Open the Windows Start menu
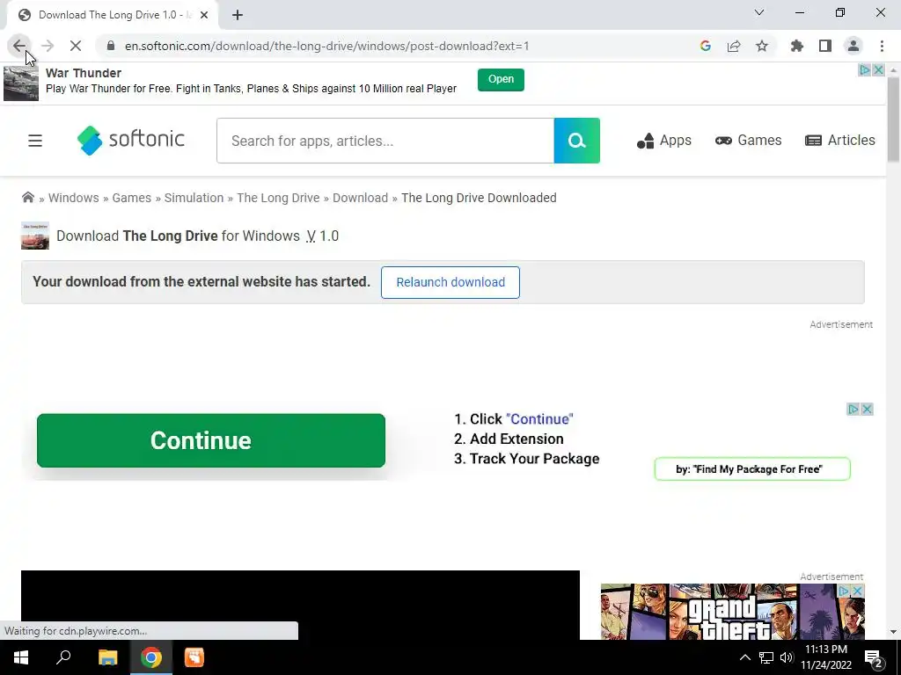 pyautogui.click(x=21, y=657)
